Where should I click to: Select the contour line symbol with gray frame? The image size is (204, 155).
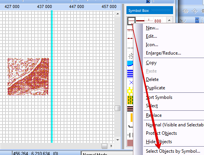click(131, 21)
